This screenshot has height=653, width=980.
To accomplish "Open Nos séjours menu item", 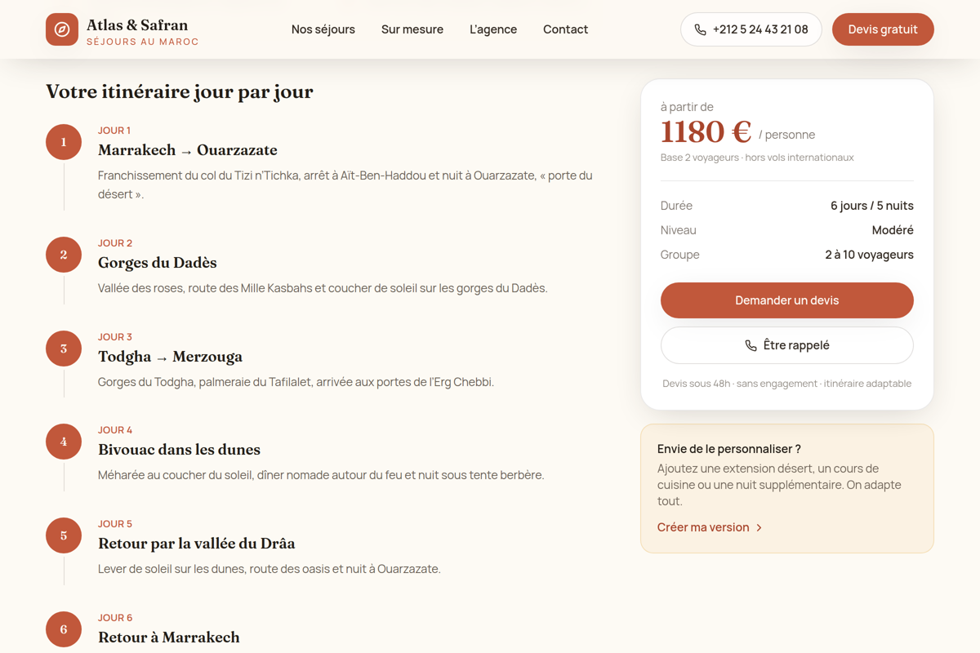I will 323,29.
